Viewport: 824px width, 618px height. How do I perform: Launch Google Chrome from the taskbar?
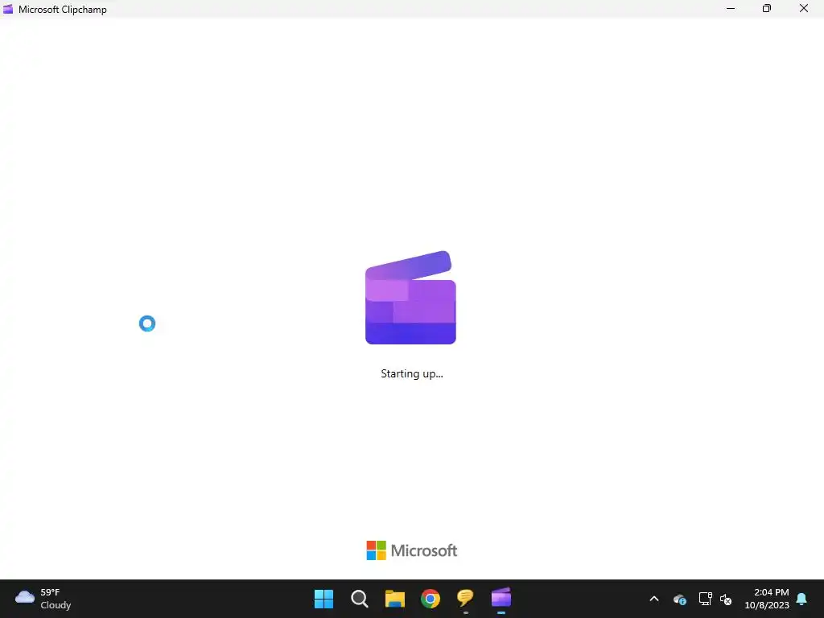tap(431, 599)
